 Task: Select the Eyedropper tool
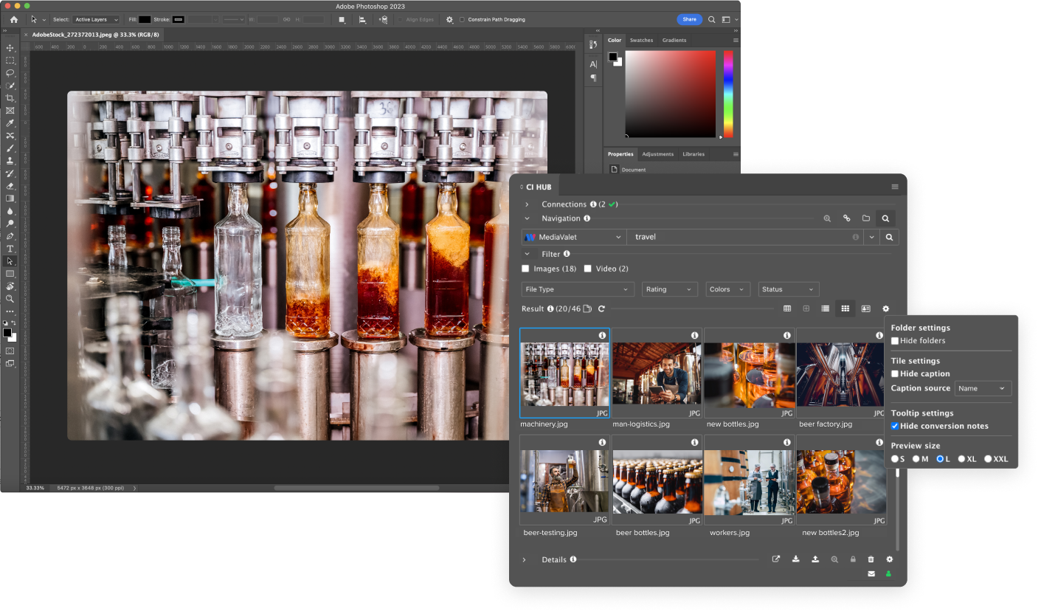(10, 123)
